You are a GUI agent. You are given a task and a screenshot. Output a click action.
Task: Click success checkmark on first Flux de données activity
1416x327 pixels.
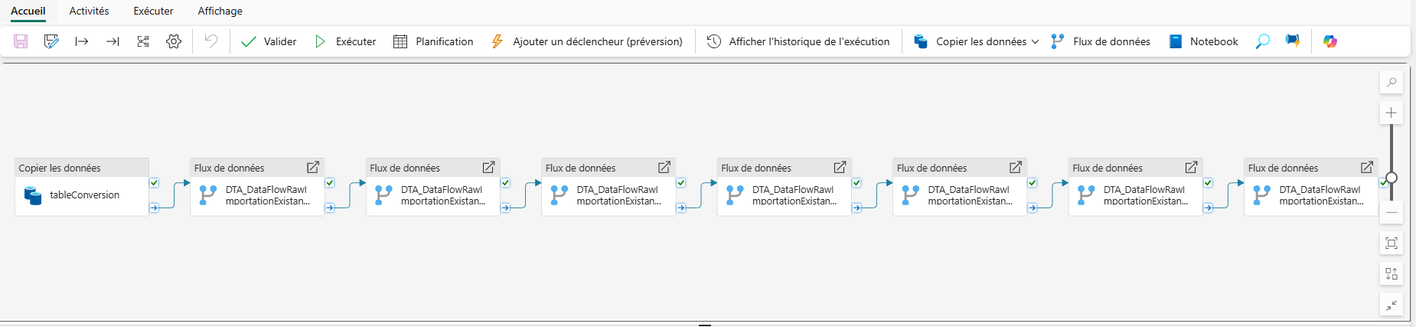pyautogui.click(x=330, y=183)
